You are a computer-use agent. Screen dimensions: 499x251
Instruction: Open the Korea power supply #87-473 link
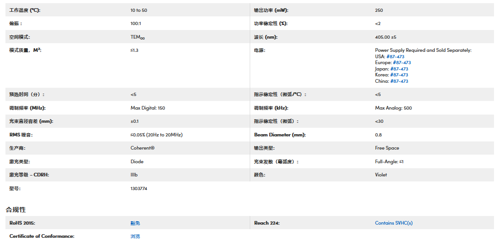(399, 75)
